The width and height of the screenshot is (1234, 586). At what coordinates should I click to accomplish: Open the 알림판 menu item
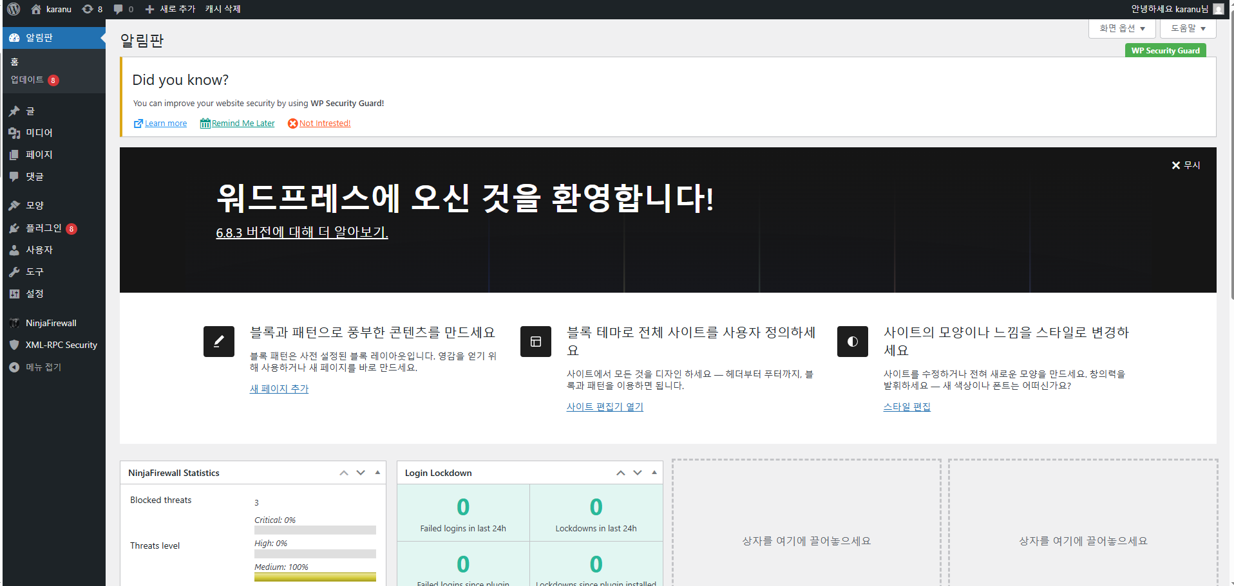click(x=54, y=38)
